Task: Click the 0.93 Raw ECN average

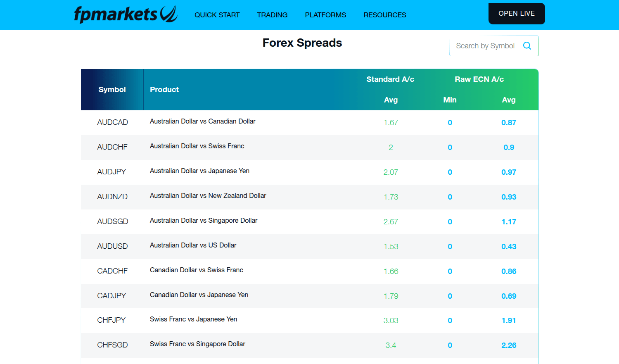Action: click(509, 197)
